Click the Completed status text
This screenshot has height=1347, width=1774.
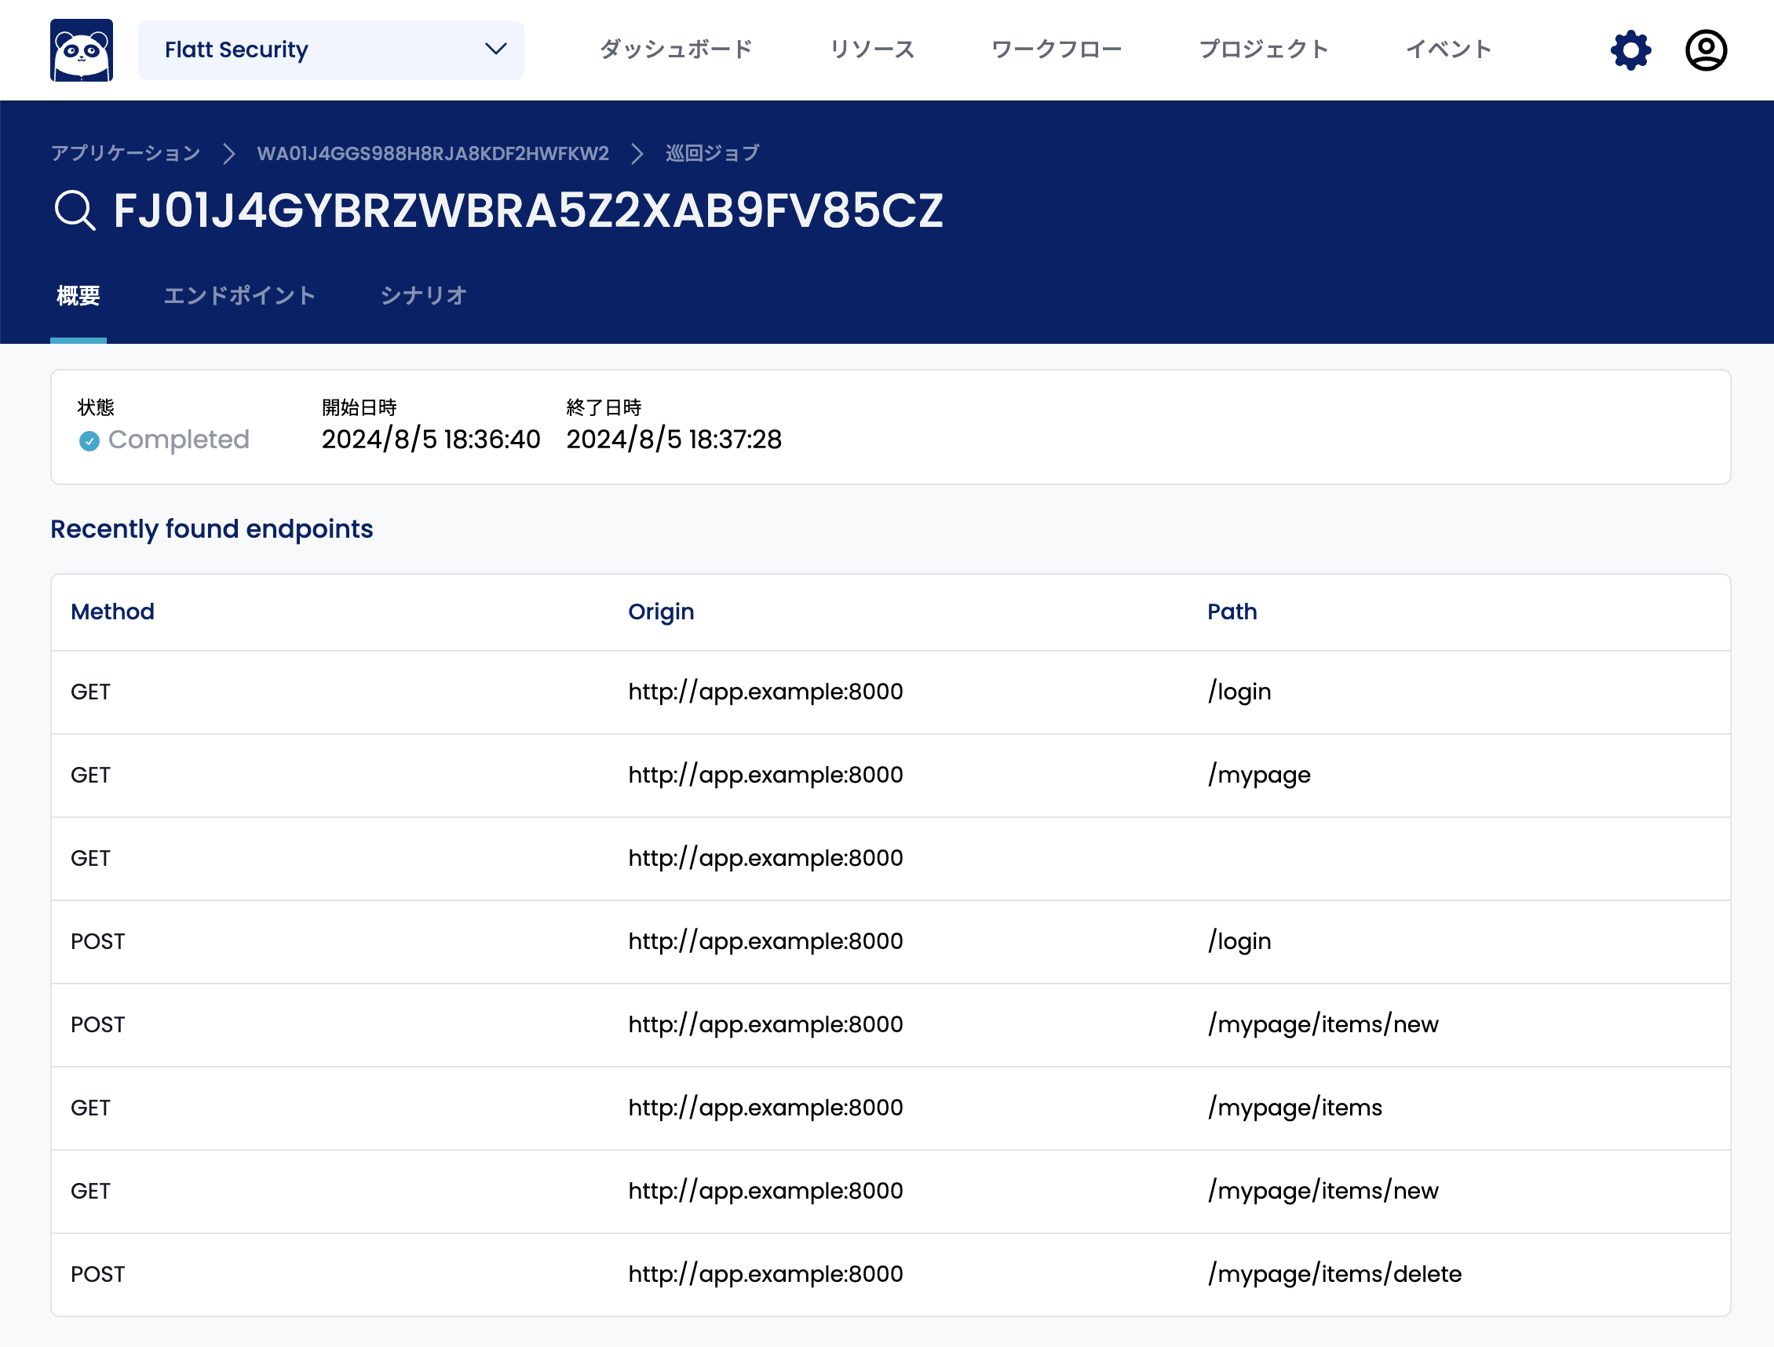coord(179,440)
